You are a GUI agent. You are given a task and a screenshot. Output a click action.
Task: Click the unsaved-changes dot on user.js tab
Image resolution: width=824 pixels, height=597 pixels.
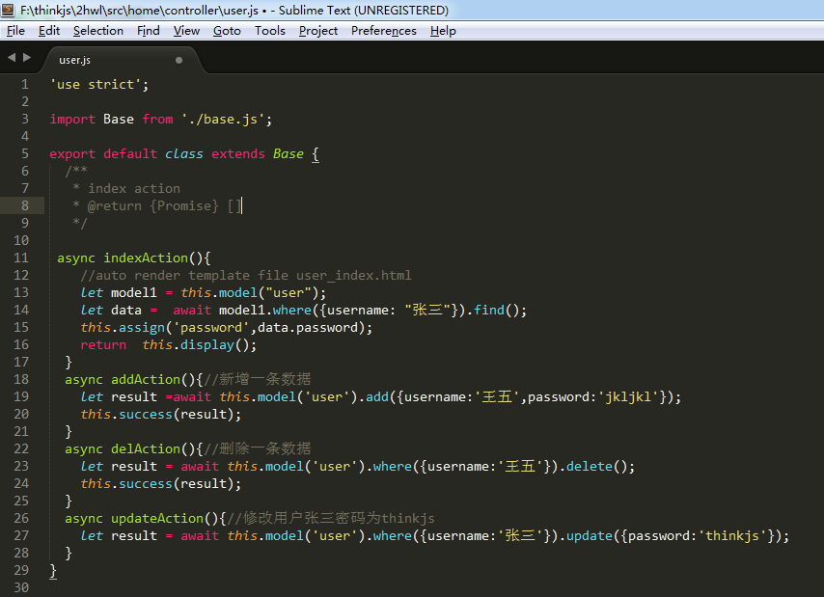(179, 58)
